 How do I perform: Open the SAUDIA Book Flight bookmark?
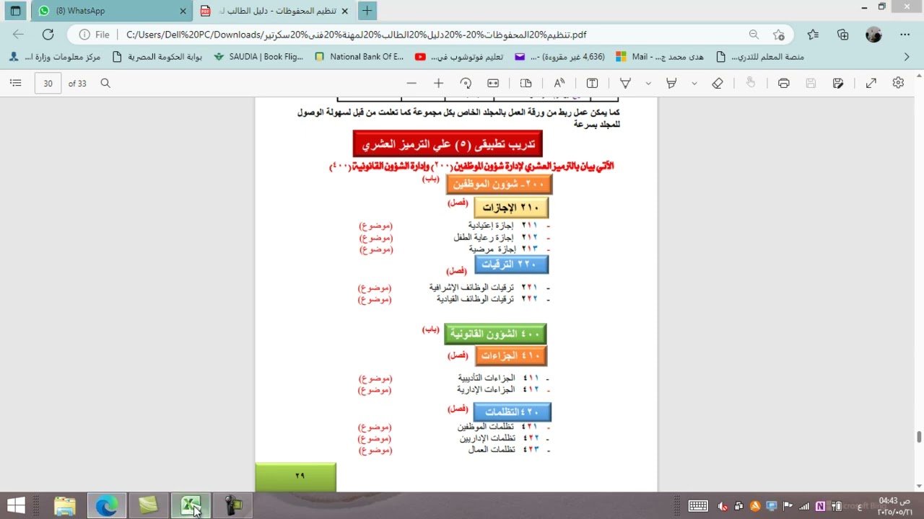(258, 56)
